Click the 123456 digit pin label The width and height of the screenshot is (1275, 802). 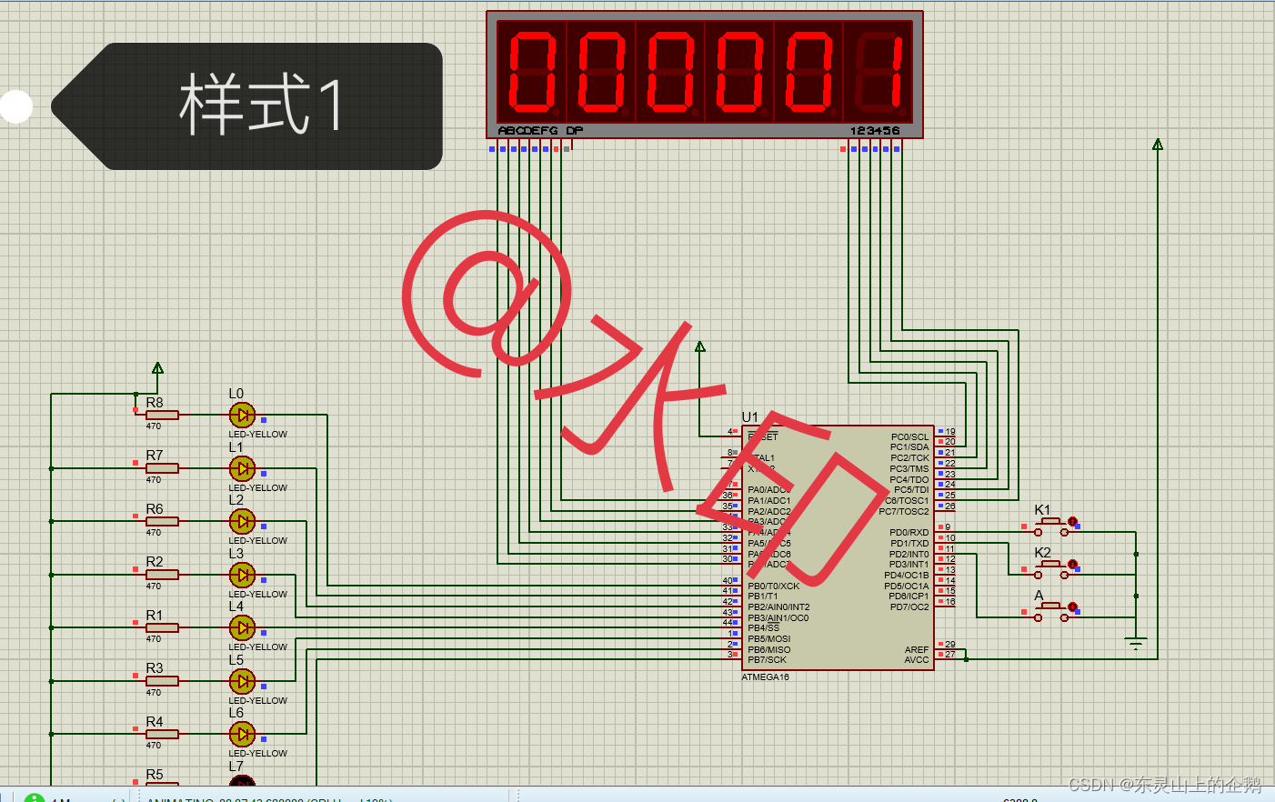875,131
